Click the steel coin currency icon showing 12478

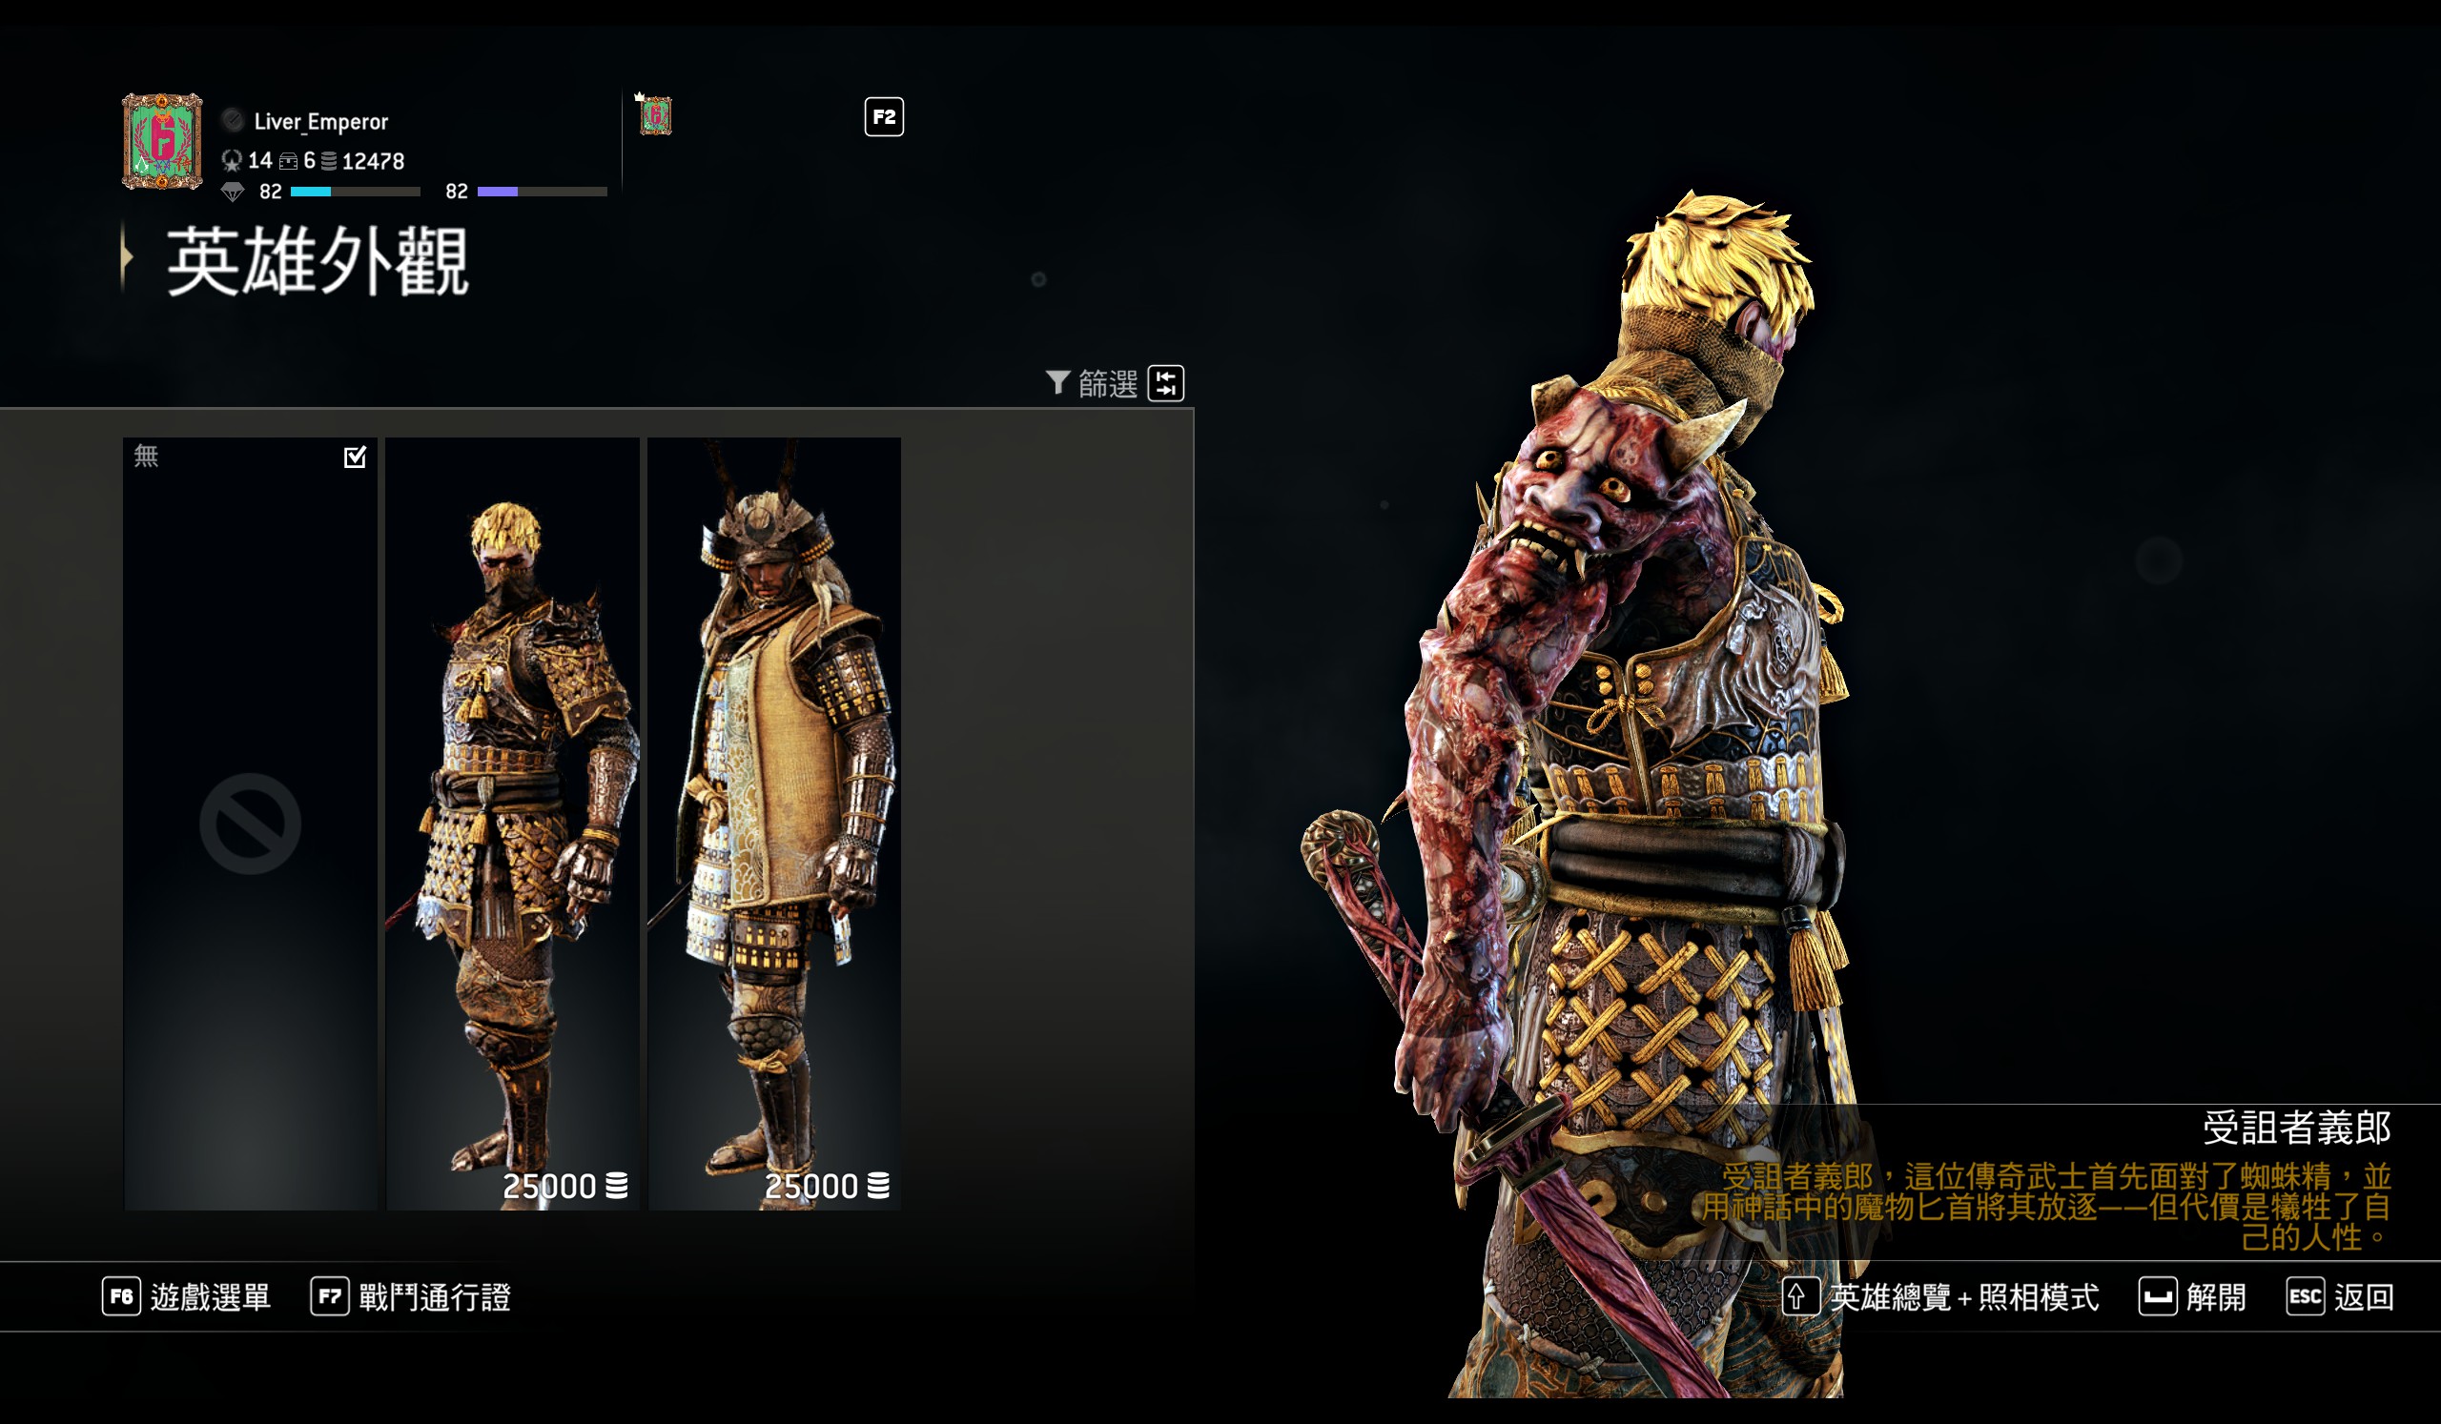[x=328, y=161]
